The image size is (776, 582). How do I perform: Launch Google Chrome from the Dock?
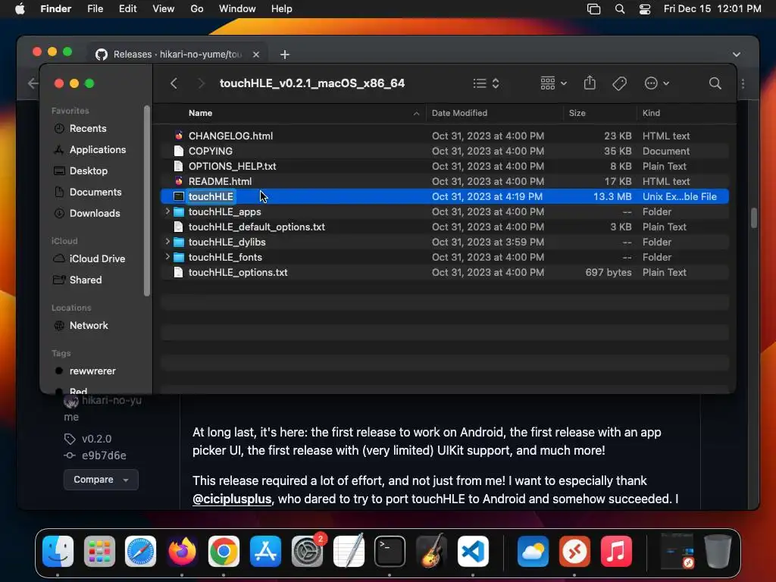pos(224,551)
